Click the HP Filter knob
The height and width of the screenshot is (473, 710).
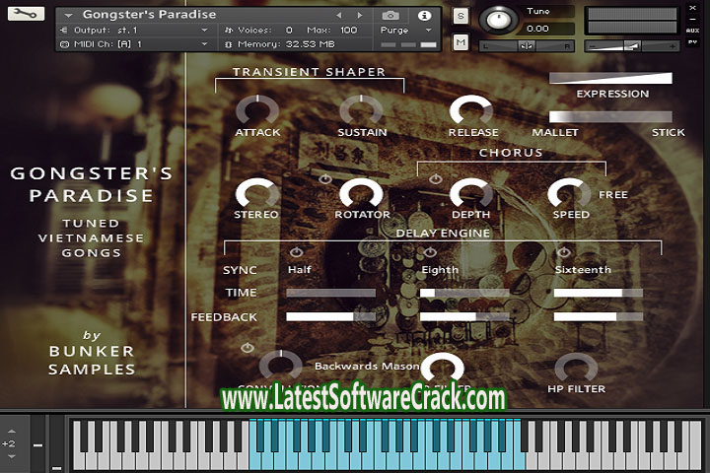pos(576,368)
